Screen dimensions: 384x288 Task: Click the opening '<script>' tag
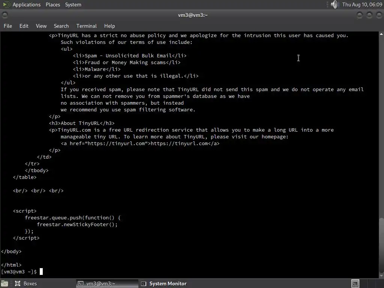(25, 211)
